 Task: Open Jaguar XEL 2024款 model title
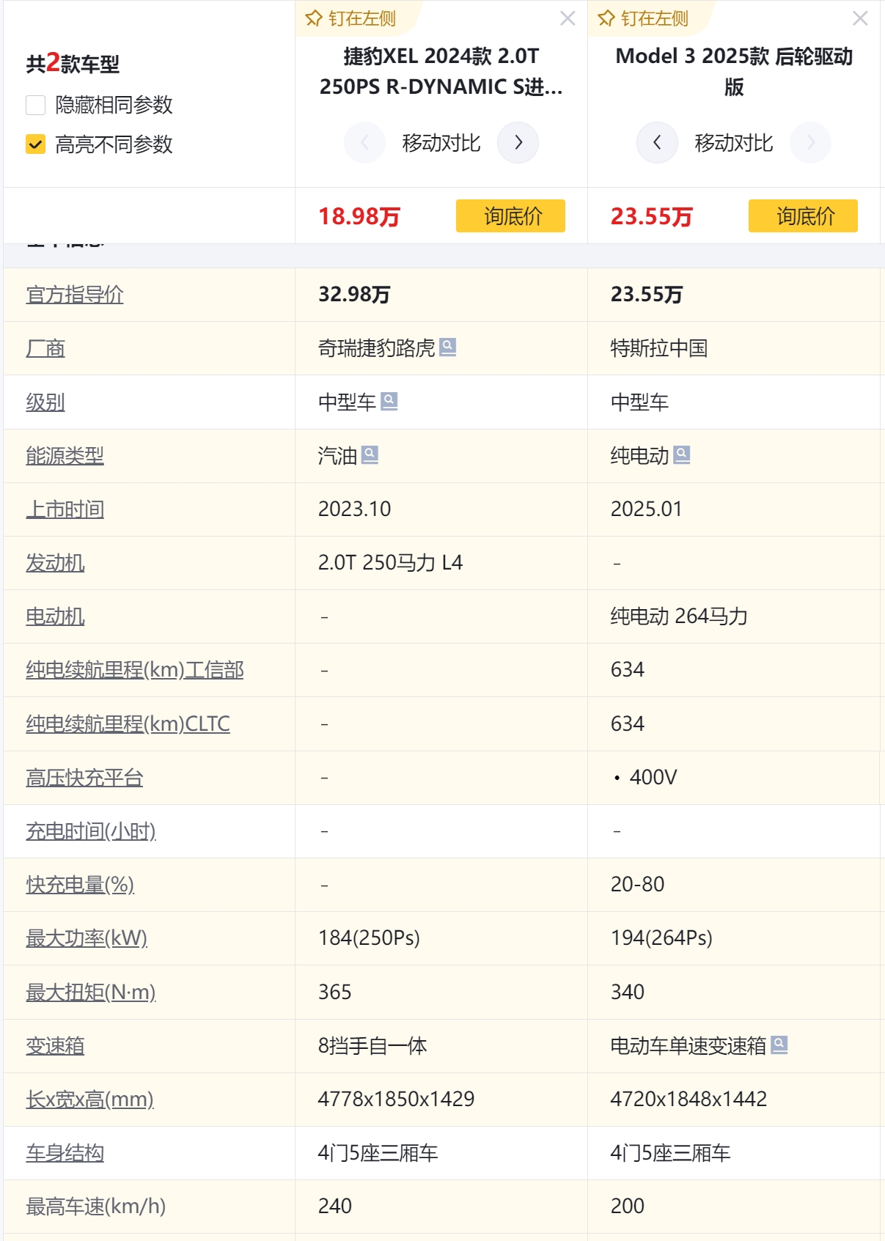click(x=441, y=71)
